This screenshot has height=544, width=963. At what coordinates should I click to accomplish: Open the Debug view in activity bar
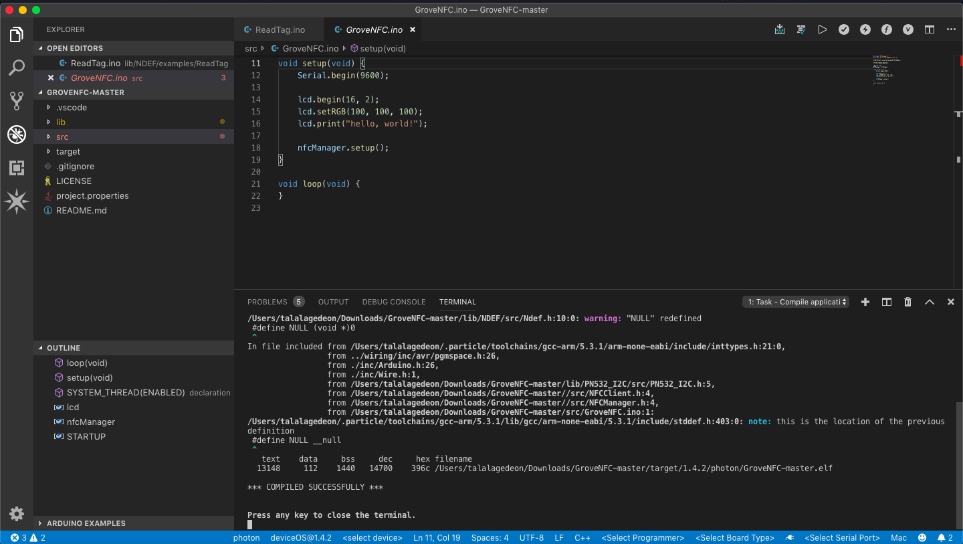click(17, 134)
